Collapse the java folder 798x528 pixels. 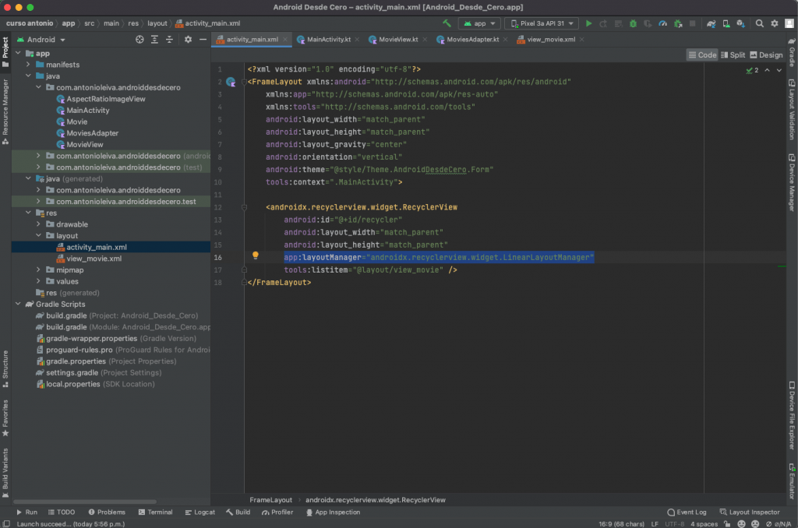(x=28, y=76)
